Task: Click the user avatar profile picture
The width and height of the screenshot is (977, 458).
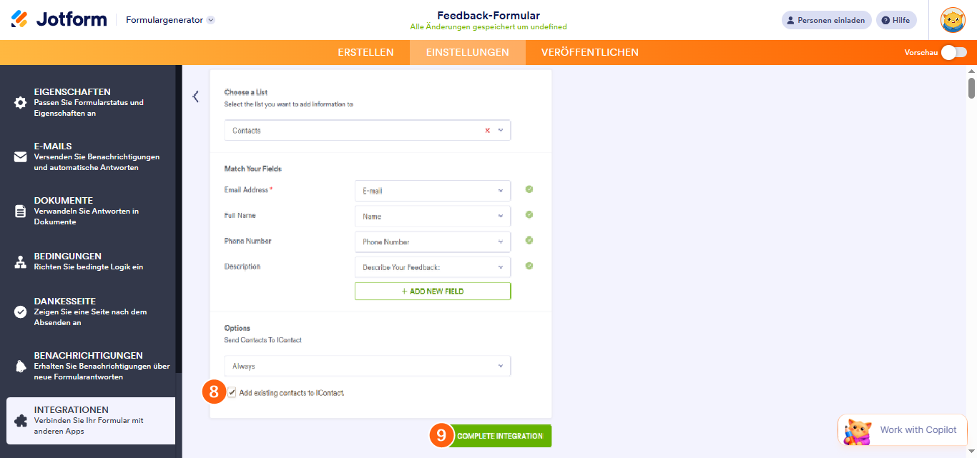Action: [x=953, y=20]
